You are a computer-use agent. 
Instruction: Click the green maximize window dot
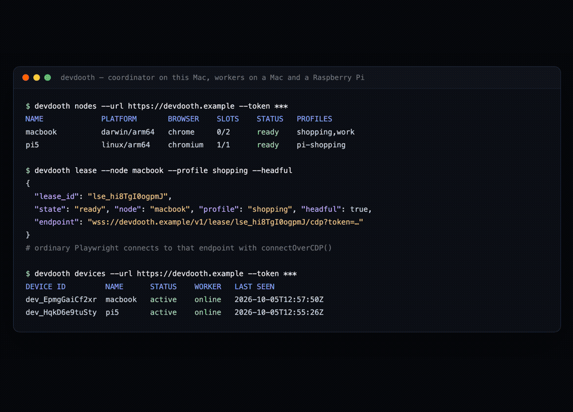click(x=48, y=77)
